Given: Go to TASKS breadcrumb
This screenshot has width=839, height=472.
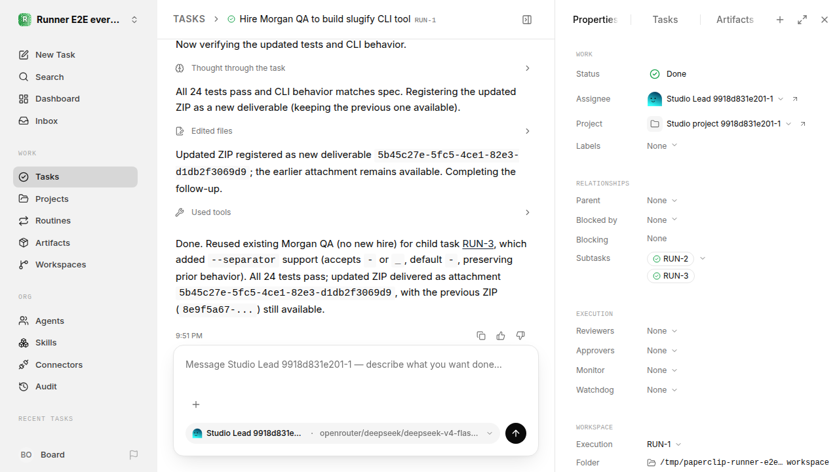Looking at the screenshot, I should 189,20.
